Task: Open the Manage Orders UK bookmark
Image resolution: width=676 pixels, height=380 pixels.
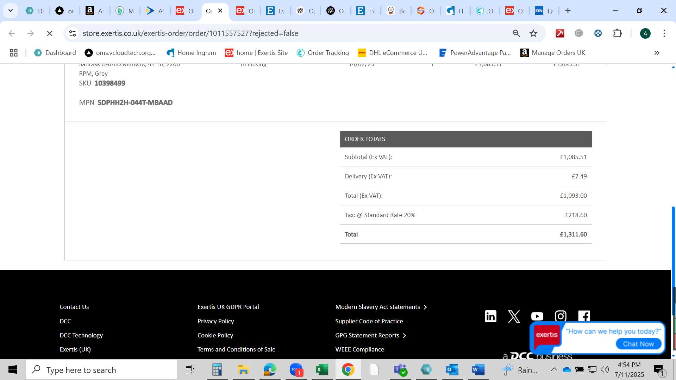Action: [553, 53]
